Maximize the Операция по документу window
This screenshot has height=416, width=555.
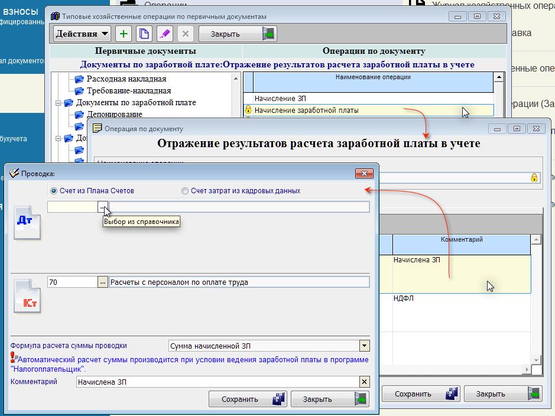(517, 129)
